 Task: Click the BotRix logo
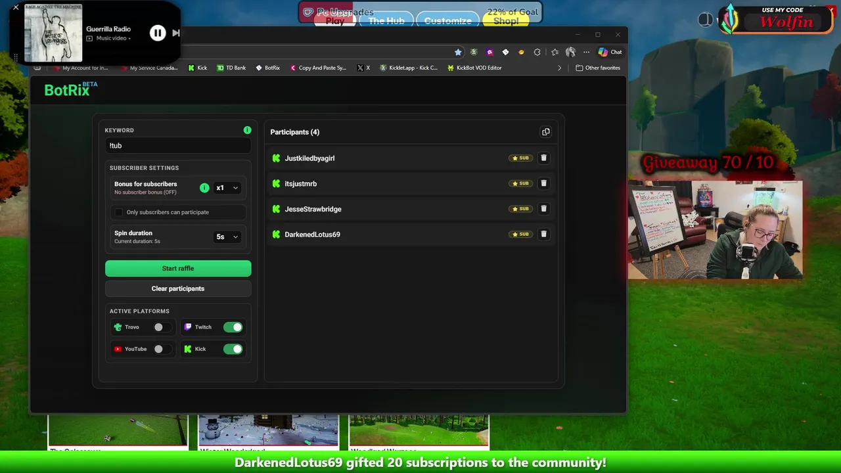point(70,90)
